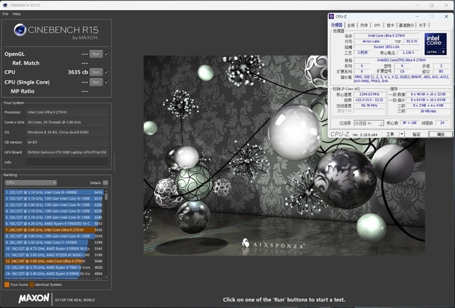Switch to the 处理器 tab in CPU-Z
Screen dimensions: 455x308
[x=337, y=25]
